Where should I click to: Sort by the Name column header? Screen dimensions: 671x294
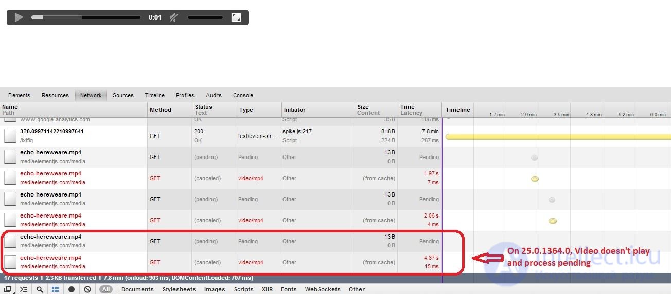74,110
